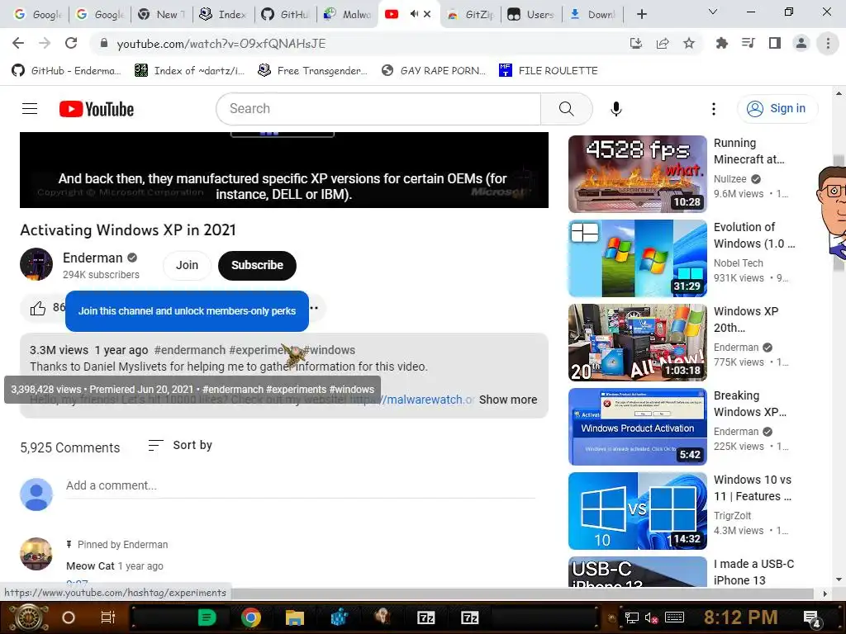The image size is (846, 634).
Task: Mute tab via speaker icon on YouTube tab
Action: point(414,14)
